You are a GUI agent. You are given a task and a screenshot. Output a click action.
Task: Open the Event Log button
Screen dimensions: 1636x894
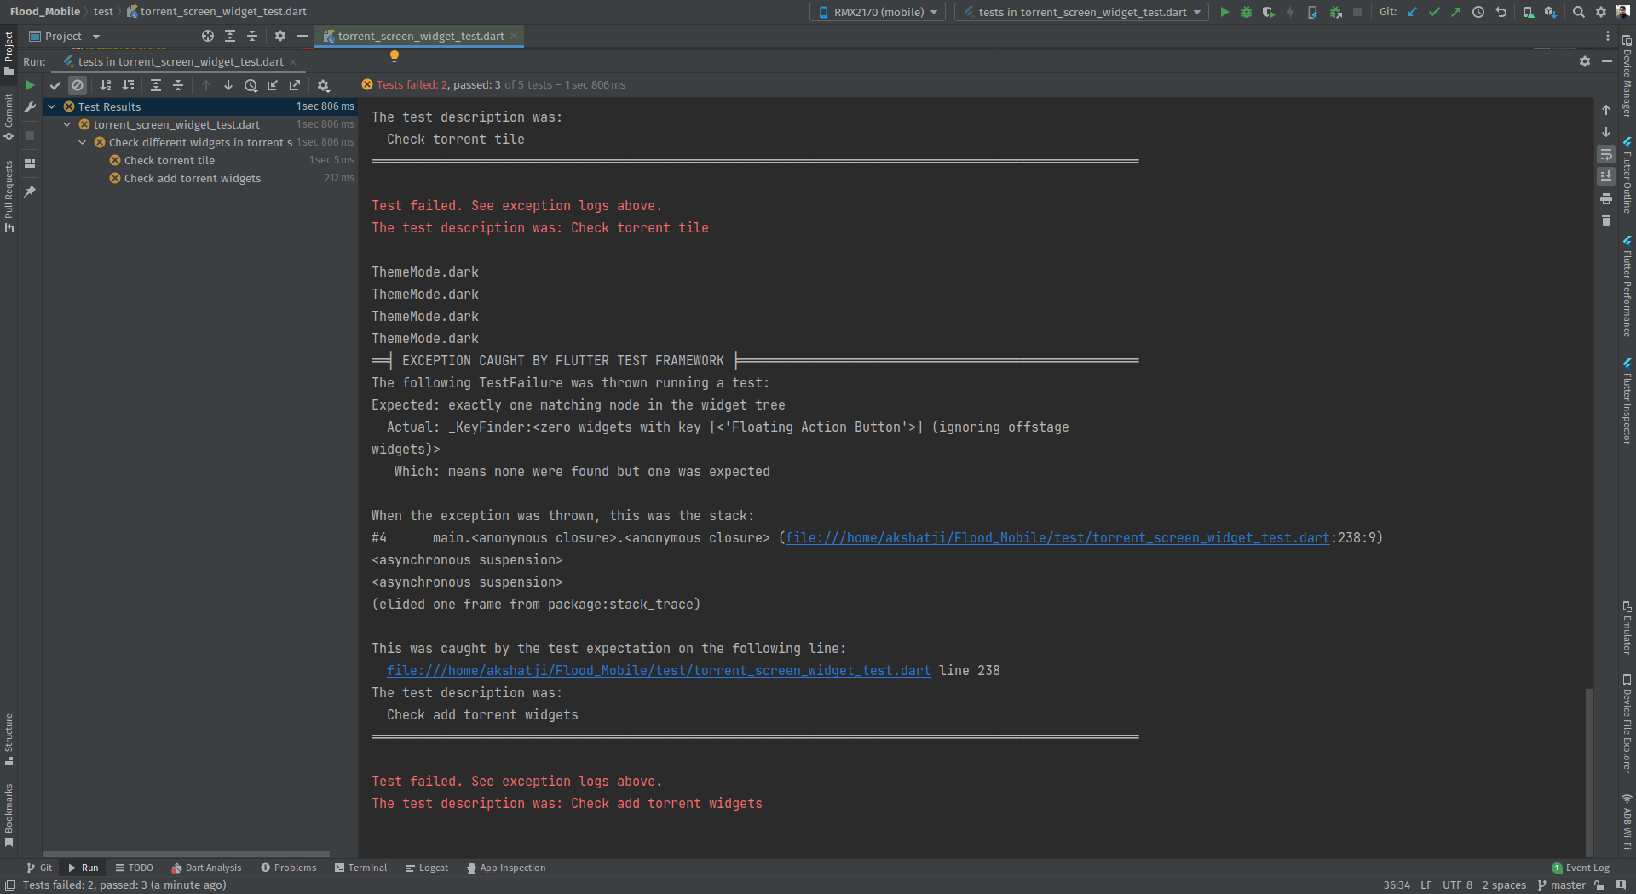click(x=1581, y=868)
